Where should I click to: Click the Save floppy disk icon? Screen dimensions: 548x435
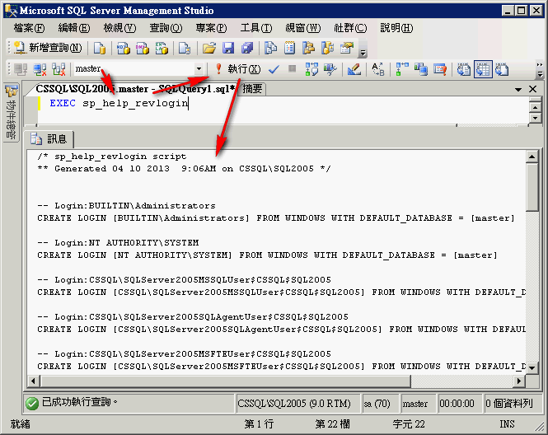(228, 48)
